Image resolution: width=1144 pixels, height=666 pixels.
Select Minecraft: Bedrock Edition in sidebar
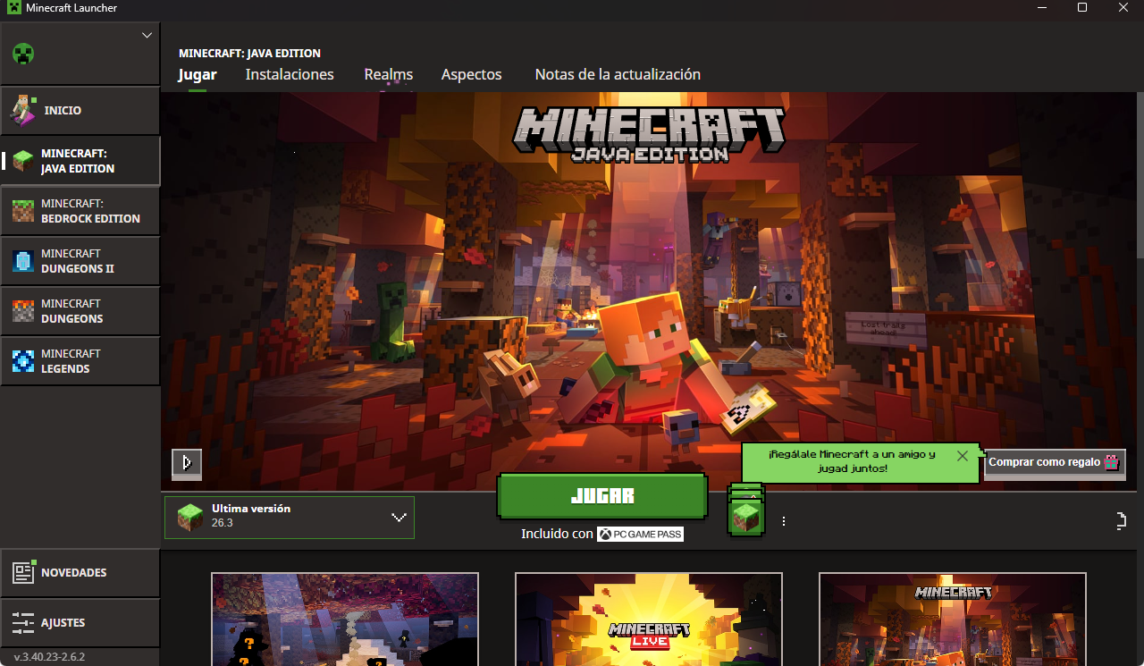[80, 211]
